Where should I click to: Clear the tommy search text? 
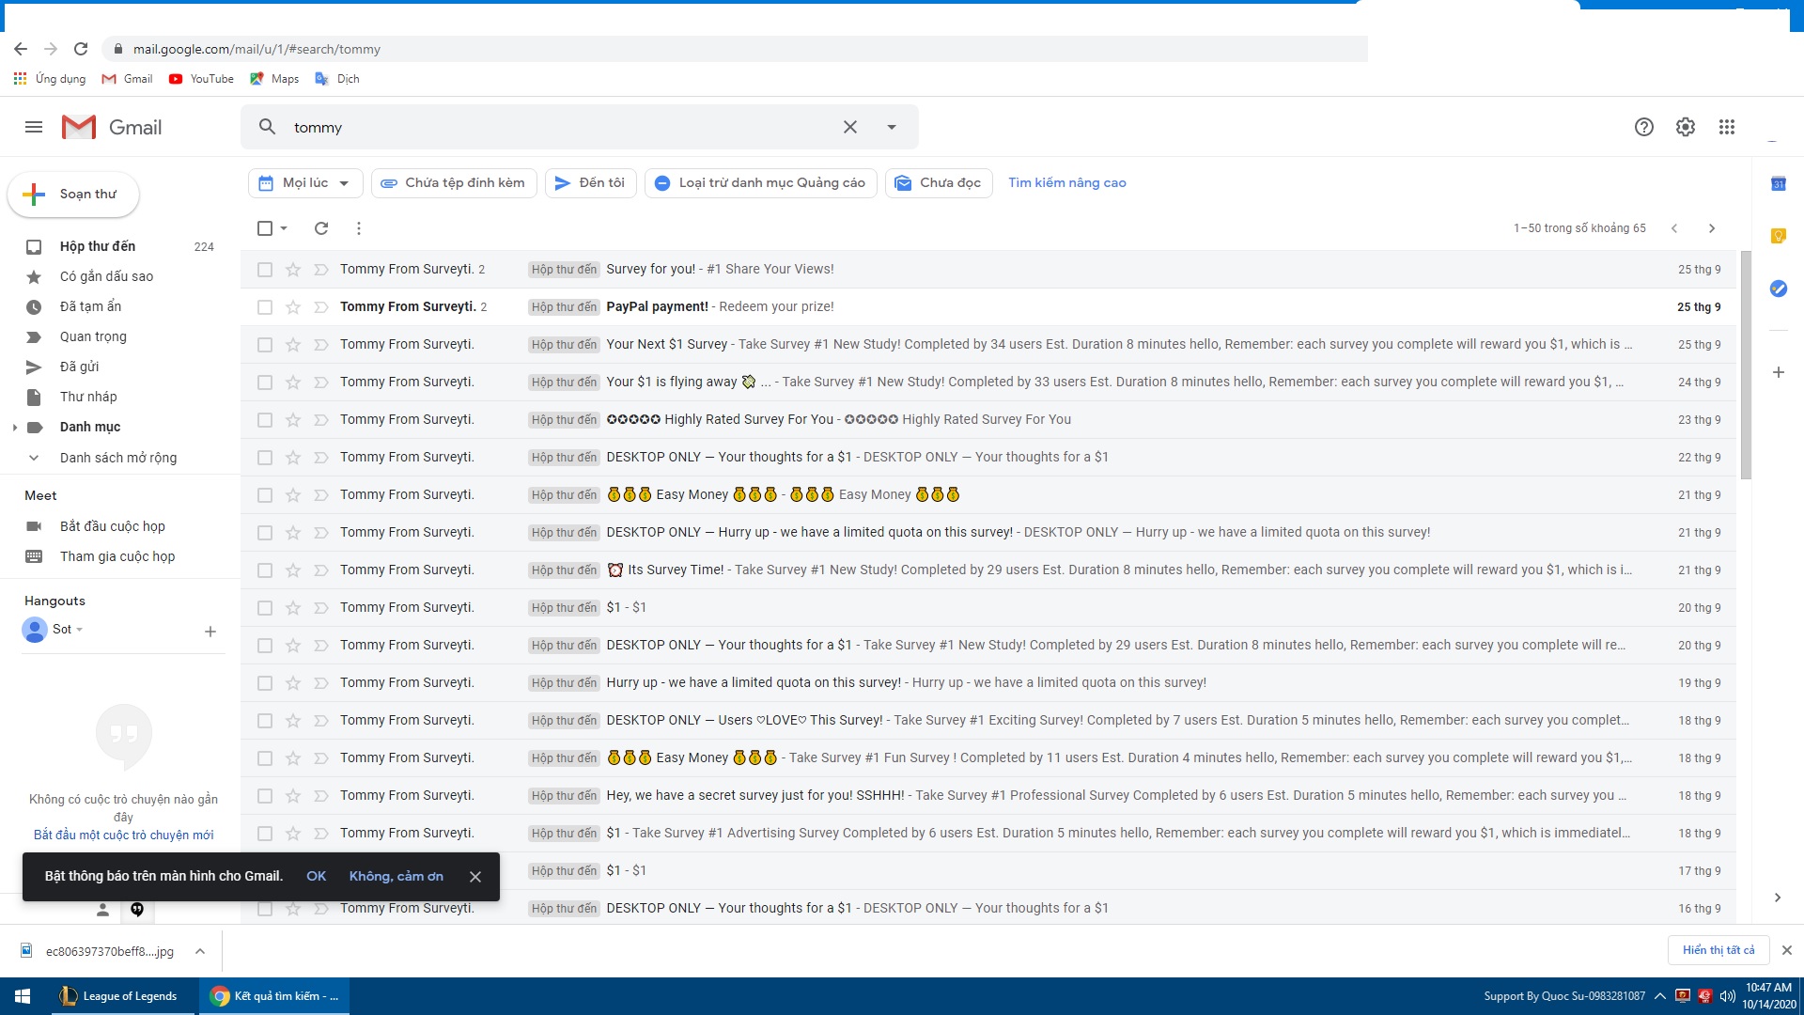[x=849, y=127]
